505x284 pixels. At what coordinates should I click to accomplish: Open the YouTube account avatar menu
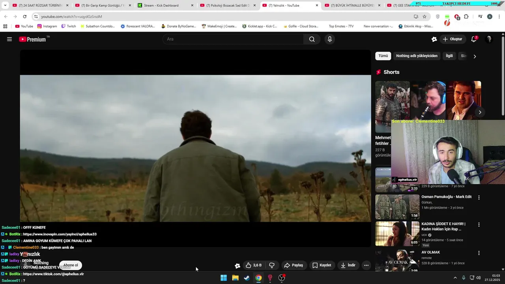point(489,39)
